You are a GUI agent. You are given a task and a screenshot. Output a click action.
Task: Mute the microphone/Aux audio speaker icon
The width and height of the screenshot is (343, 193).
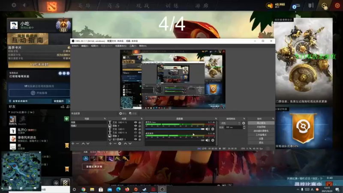pyautogui.click(x=208, y=129)
